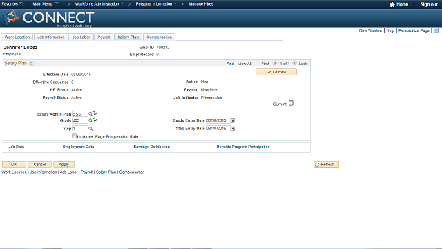Open the Step lookup magnifier
Image resolution: width=442 pixels, height=249 pixels.
[x=90, y=129]
